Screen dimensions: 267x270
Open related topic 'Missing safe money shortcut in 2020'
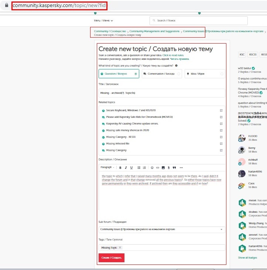[x=127, y=130]
